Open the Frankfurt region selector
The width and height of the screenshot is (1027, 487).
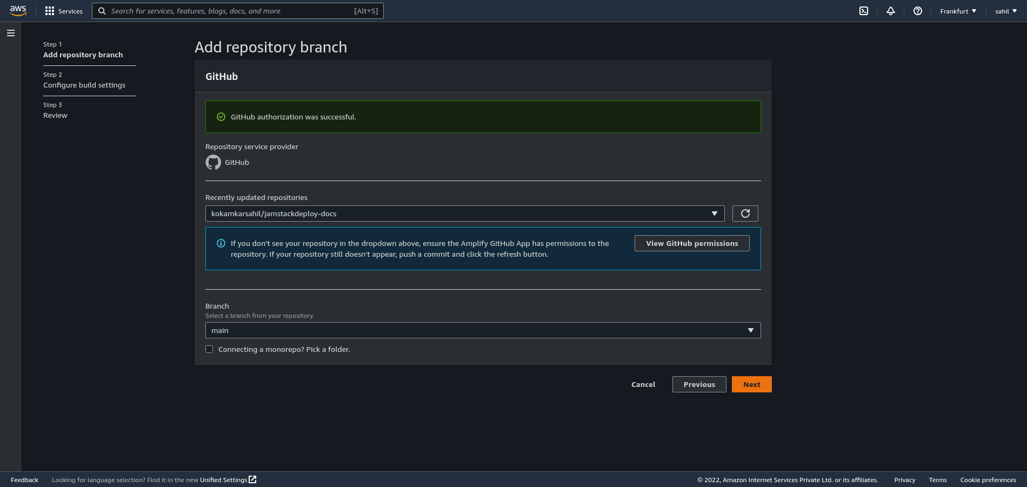pyautogui.click(x=958, y=11)
